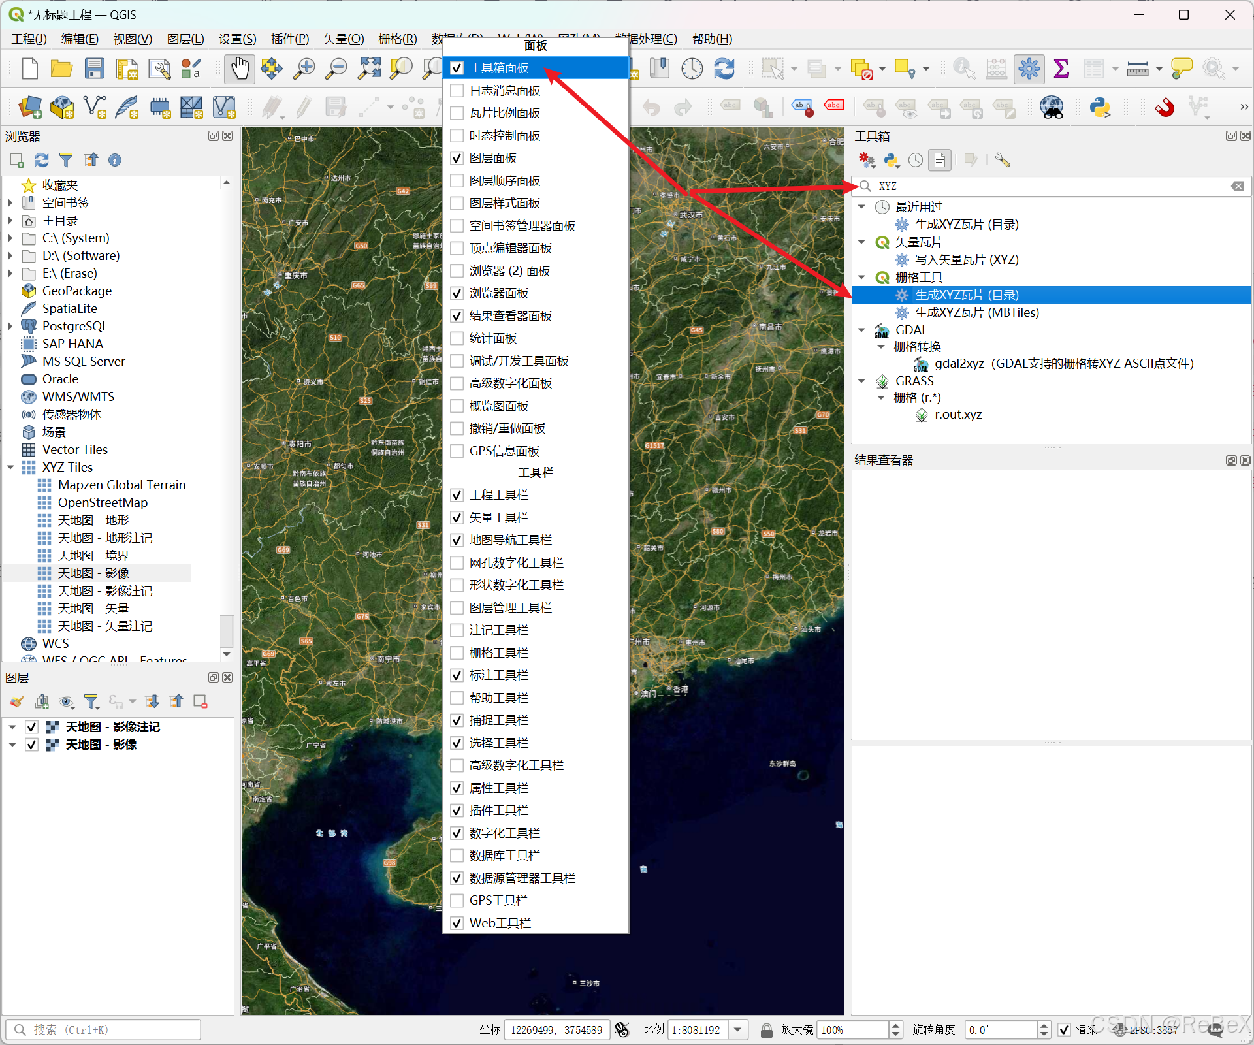This screenshot has width=1254, height=1045.
Task: Uncheck 工具箱面板 panel checkbox
Action: 457,68
